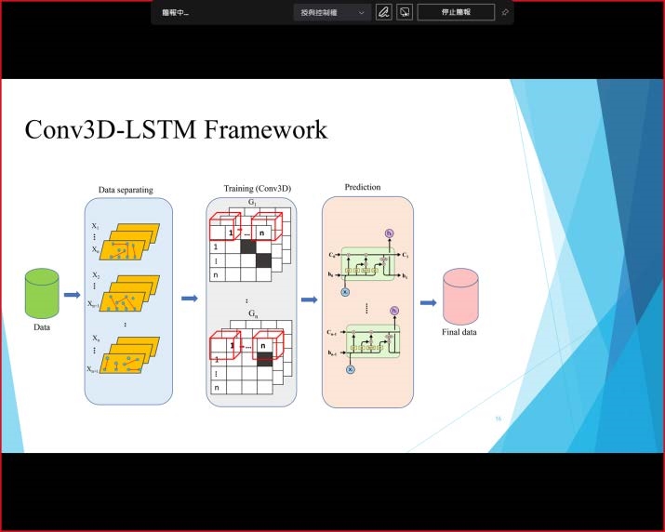This screenshot has width=665, height=532.
Task: Open the 授與控制權 give-control dropdown
Action: [331, 13]
